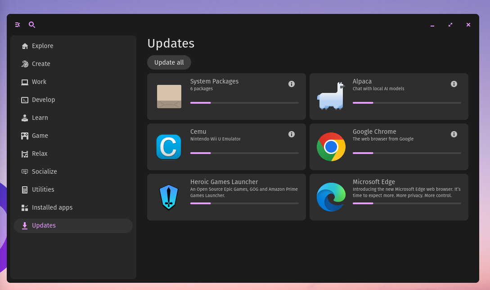Maximize the app store window
490x290 pixels.
(x=450, y=25)
